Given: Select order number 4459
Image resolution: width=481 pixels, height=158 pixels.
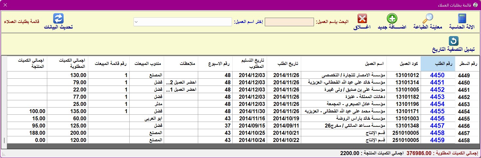Looking at the screenshot, I should [x=438, y=140].
